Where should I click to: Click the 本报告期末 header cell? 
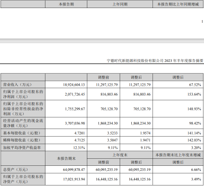[x=66, y=158]
